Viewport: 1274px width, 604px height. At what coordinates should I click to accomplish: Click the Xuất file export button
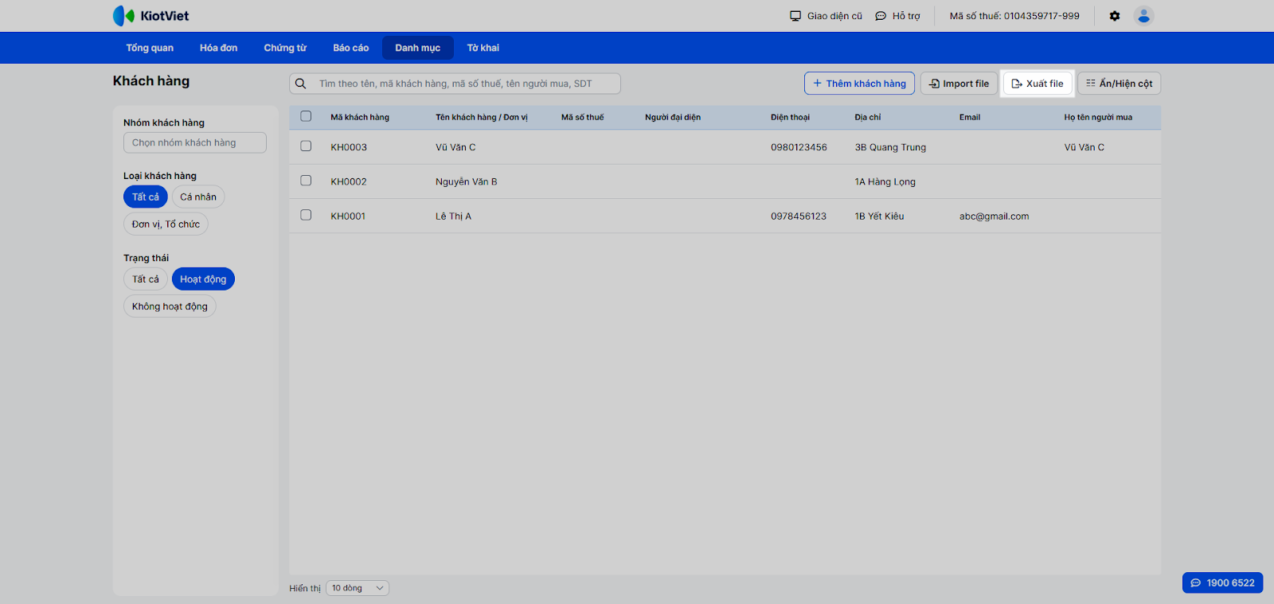pos(1038,84)
